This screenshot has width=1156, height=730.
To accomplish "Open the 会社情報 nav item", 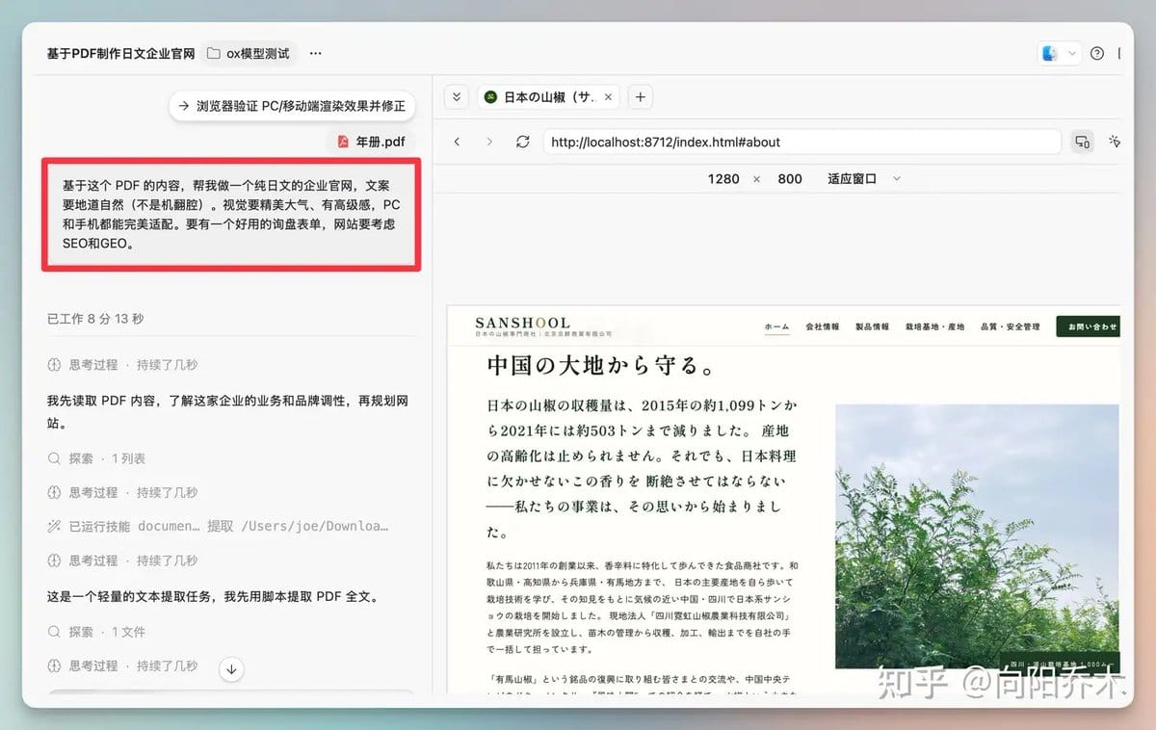I will pyautogui.click(x=823, y=326).
